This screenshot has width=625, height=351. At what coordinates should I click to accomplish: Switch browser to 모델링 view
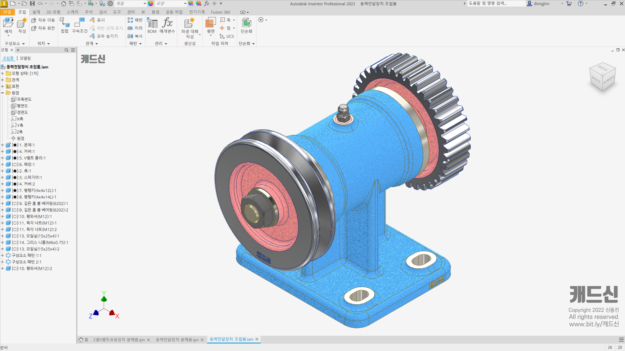click(25, 58)
